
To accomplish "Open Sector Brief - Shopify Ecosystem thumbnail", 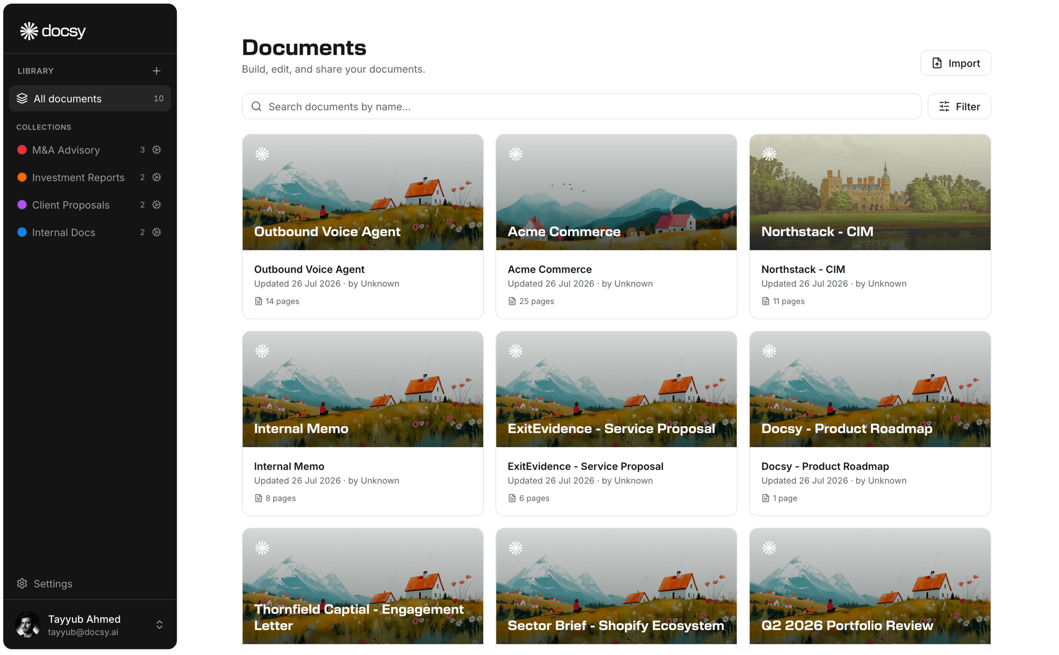I will (x=616, y=586).
